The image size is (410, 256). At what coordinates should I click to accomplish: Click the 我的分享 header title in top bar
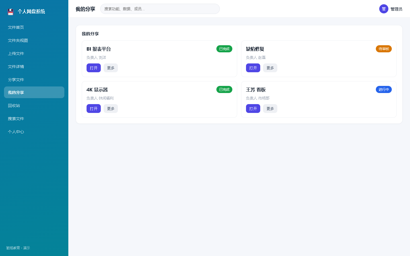point(85,9)
